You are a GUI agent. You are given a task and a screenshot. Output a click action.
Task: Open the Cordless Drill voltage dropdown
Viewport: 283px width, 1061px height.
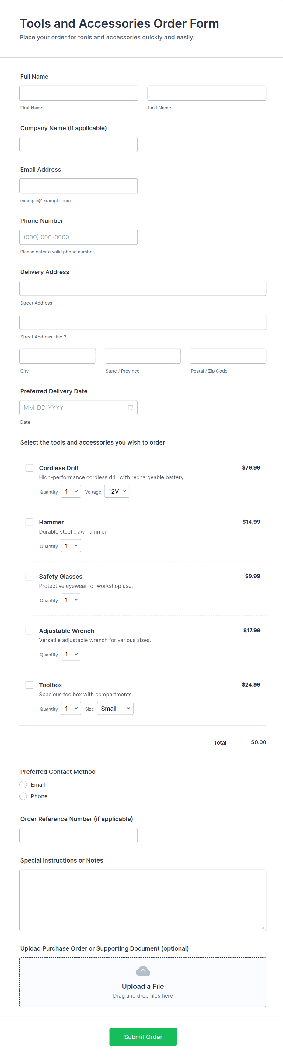pyautogui.click(x=117, y=491)
